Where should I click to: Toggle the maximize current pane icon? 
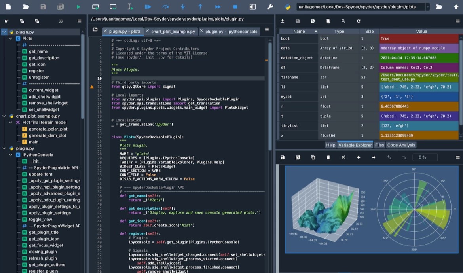coord(252,7)
